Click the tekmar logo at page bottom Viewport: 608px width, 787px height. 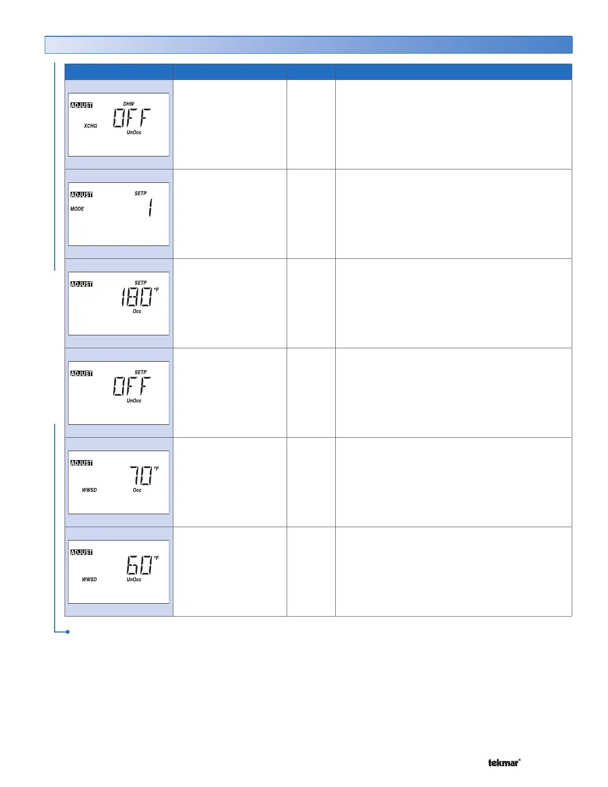click(x=504, y=763)
